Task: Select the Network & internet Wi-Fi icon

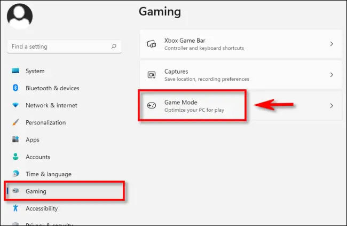Action: [x=15, y=105]
